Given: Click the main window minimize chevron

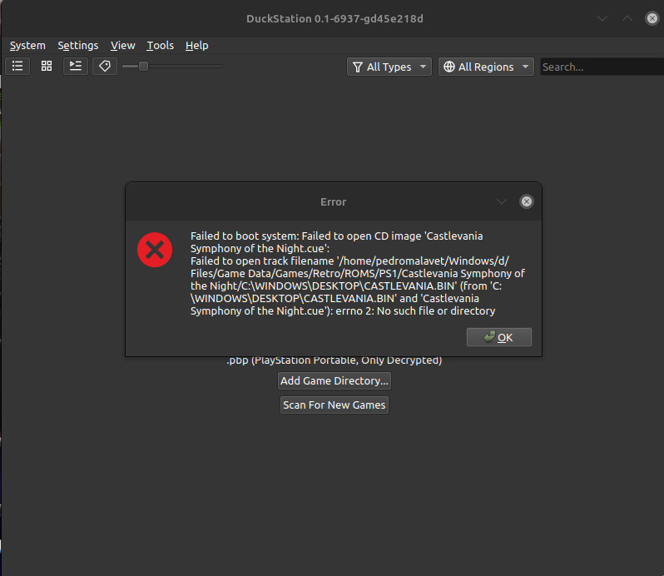Looking at the screenshot, I should [602, 18].
